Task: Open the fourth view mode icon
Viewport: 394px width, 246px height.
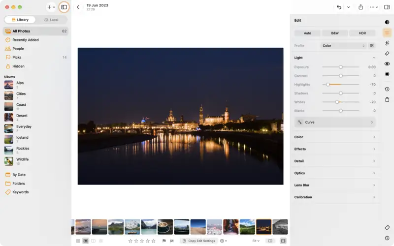Action: click(101, 241)
